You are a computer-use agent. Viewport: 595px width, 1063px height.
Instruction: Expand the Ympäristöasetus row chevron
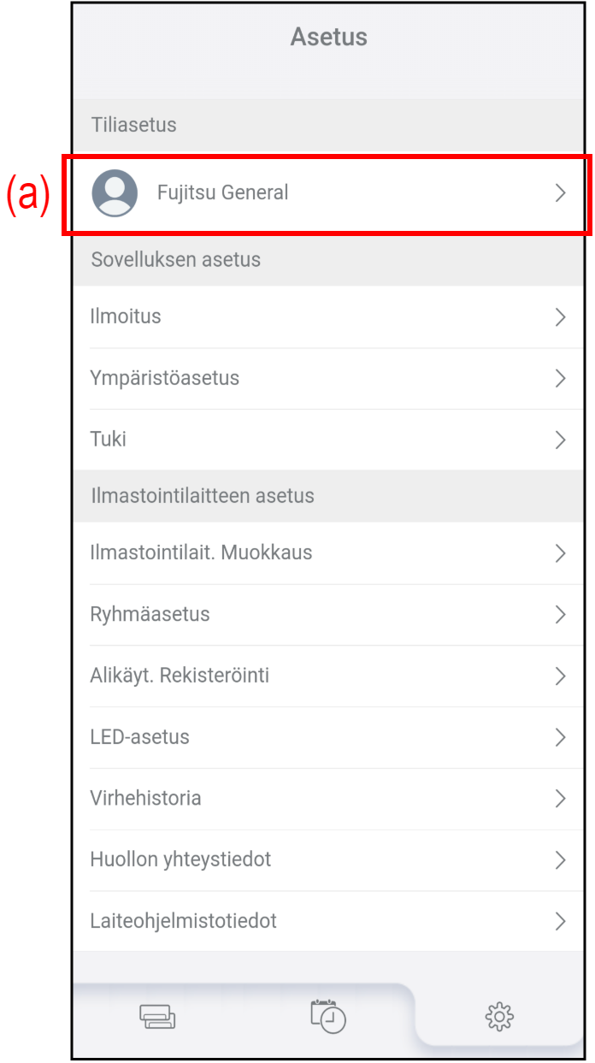point(561,379)
